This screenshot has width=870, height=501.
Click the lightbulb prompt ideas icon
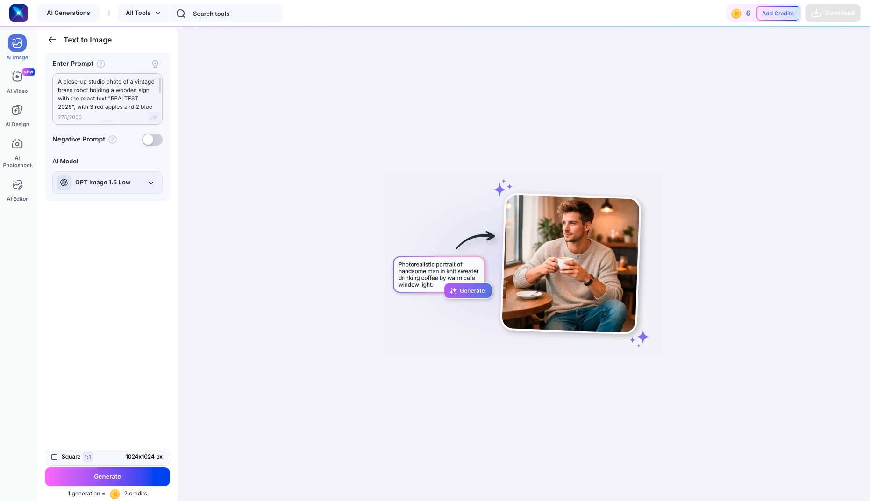coord(155,64)
